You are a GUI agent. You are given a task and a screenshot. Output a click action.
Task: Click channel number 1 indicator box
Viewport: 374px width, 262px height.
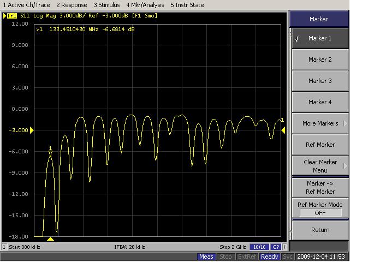point(4,247)
